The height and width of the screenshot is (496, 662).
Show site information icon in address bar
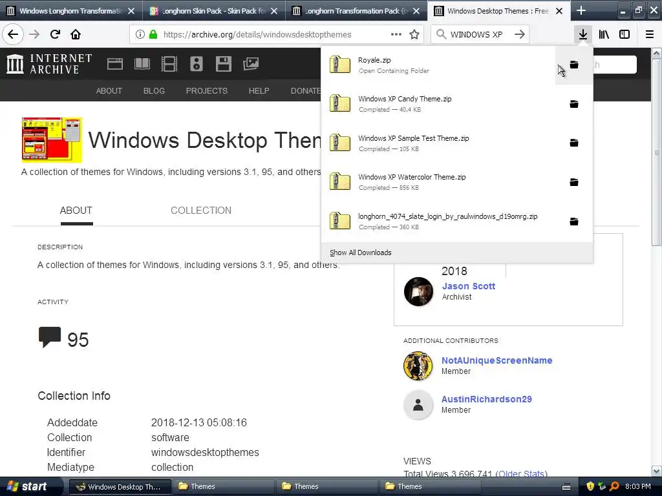pyautogui.click(x=140, y=34)
